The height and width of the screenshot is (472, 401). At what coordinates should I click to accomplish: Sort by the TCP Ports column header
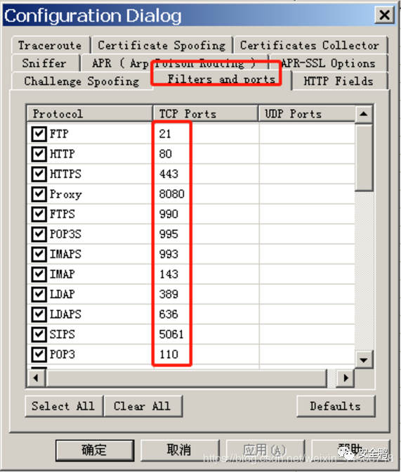click(206, 114)
